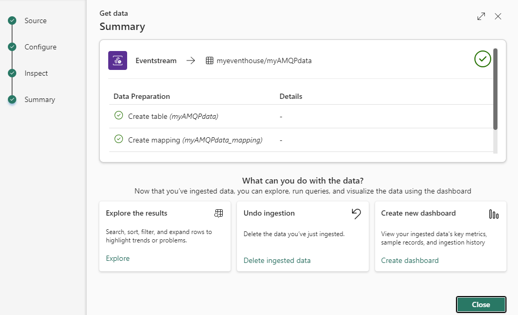
Task: Close the Get data dialog with X
Action: (x=498, y=16)
